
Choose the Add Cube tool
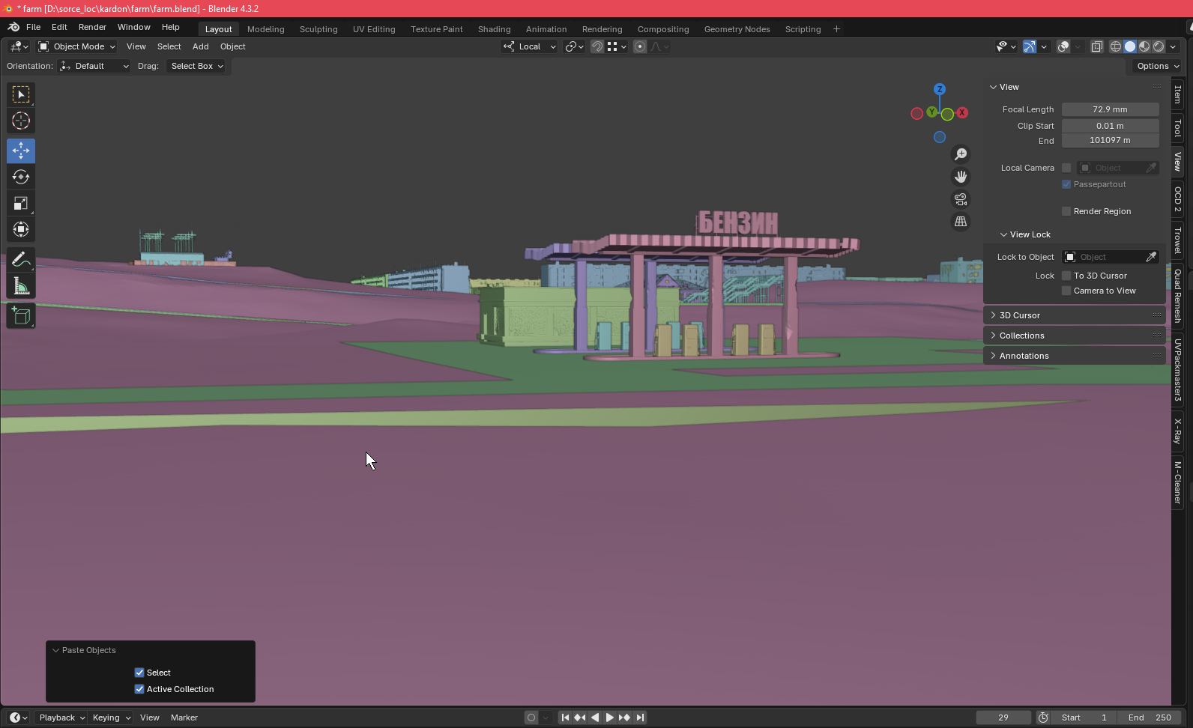21,316
